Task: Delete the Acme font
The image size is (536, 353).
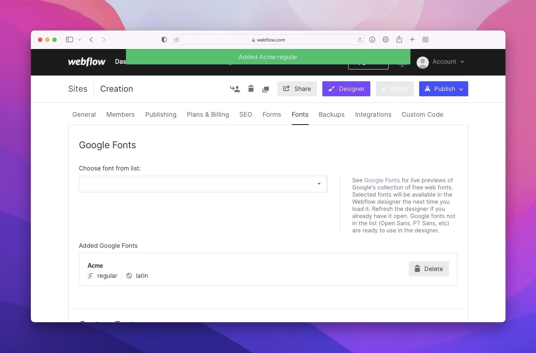Action: pyautogui.click(x=429, y=269)
